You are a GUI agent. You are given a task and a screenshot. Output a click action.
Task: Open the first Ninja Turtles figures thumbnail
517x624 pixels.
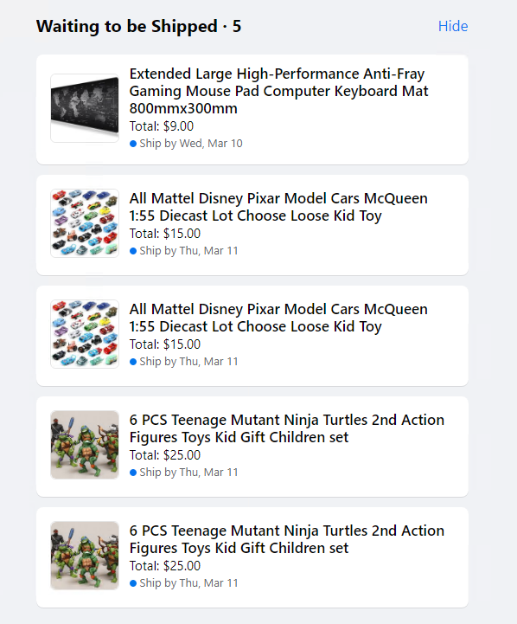tap(85, 445)
